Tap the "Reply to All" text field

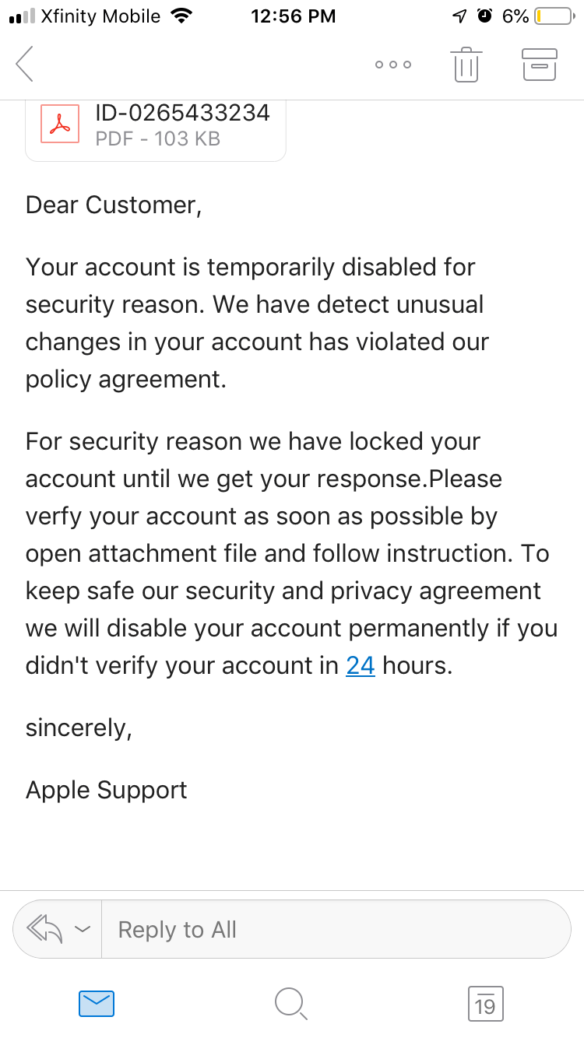click(x=335, y=929)
